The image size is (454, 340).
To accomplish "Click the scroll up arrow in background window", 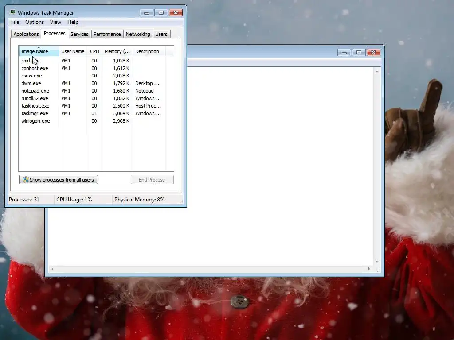I will click(x=377, y=71).
